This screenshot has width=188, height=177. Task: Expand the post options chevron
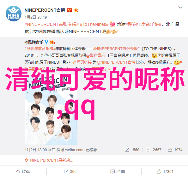180,8
